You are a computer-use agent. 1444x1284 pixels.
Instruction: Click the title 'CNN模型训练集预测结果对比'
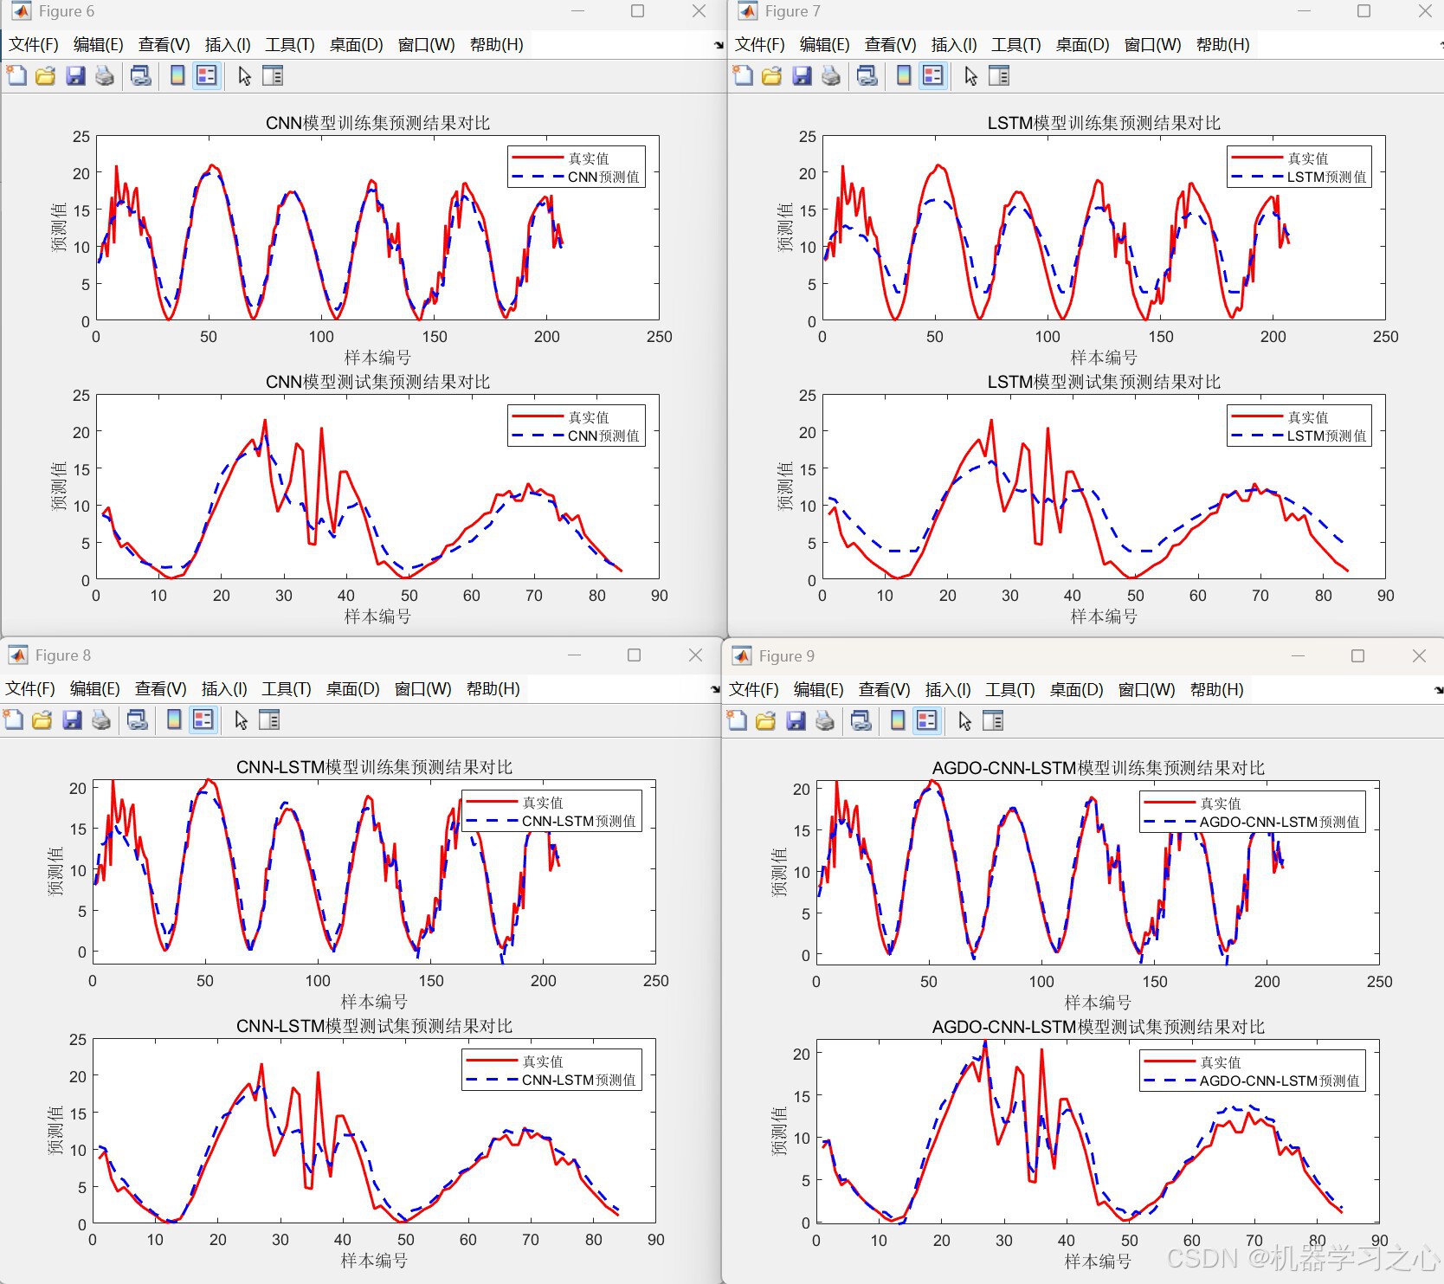point(377,123)
